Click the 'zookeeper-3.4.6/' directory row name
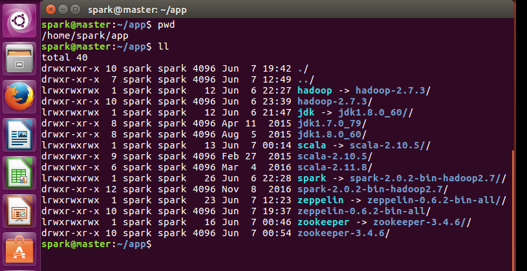The height and width of the screenshot is (271, 527). 344,233
